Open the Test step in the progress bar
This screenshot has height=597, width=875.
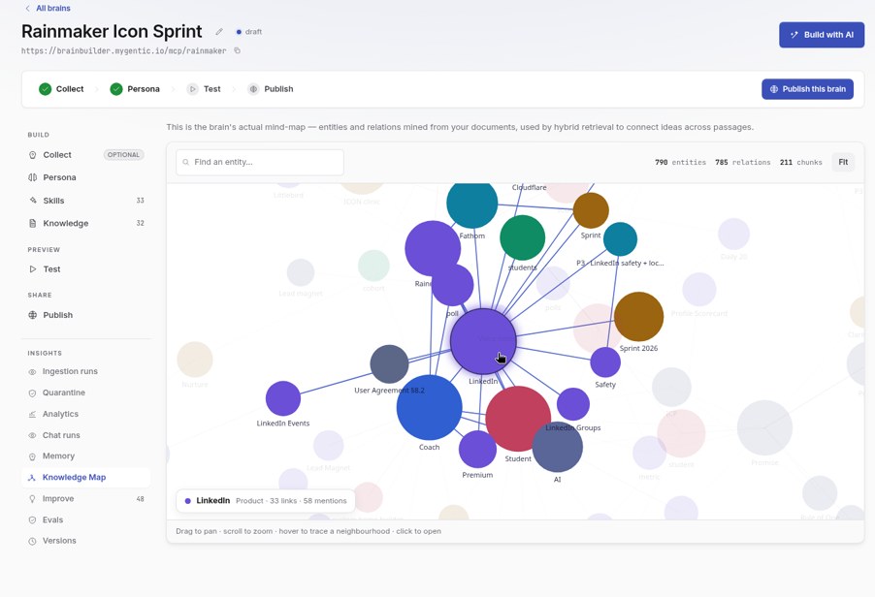204,89
